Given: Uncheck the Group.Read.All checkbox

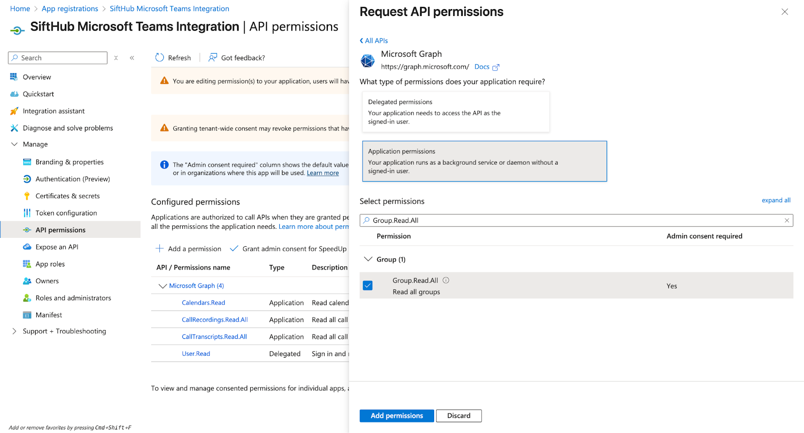Looking at the screenshot, I should coord(368,285).
